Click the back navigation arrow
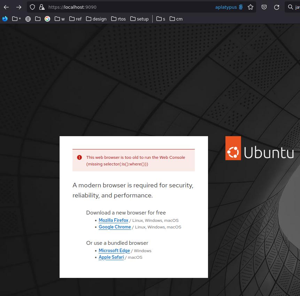The width and height of the screenshot is (300, 296). pos(6,7)
